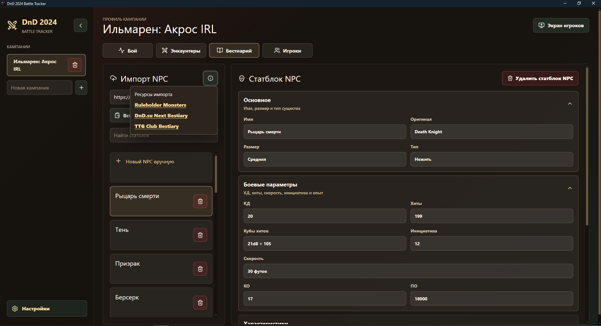The image size is (601, 326).
Task: Focus the Новая кампания name field
Action: click(40, 88)
